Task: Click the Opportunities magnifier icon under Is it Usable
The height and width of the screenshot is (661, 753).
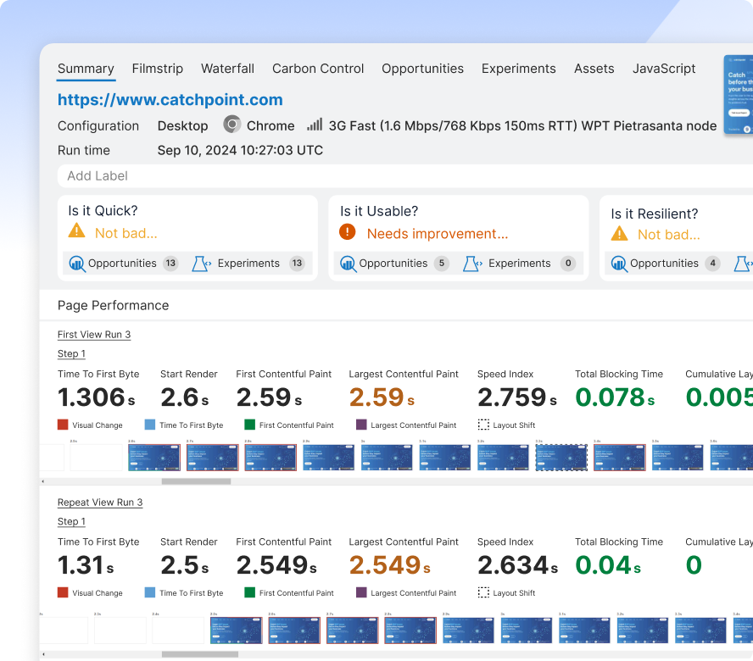Action: point(349,264)
